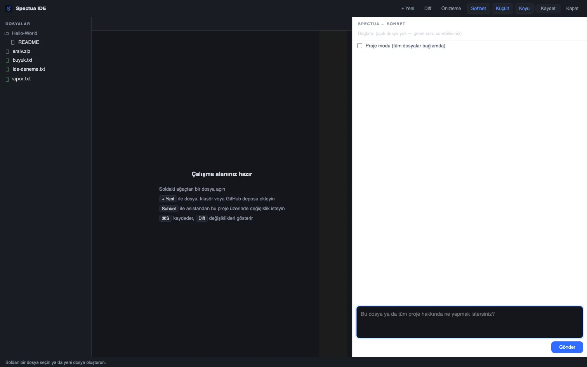
Task: Collapse the Hello-World folder
Action: coord(24,33)
